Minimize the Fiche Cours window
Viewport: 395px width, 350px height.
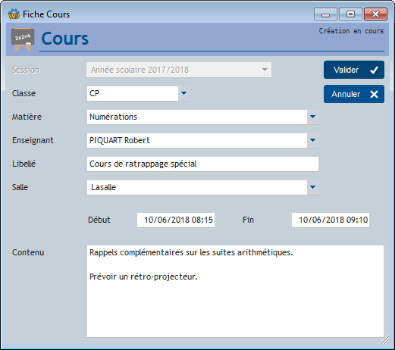coord(325,14)
